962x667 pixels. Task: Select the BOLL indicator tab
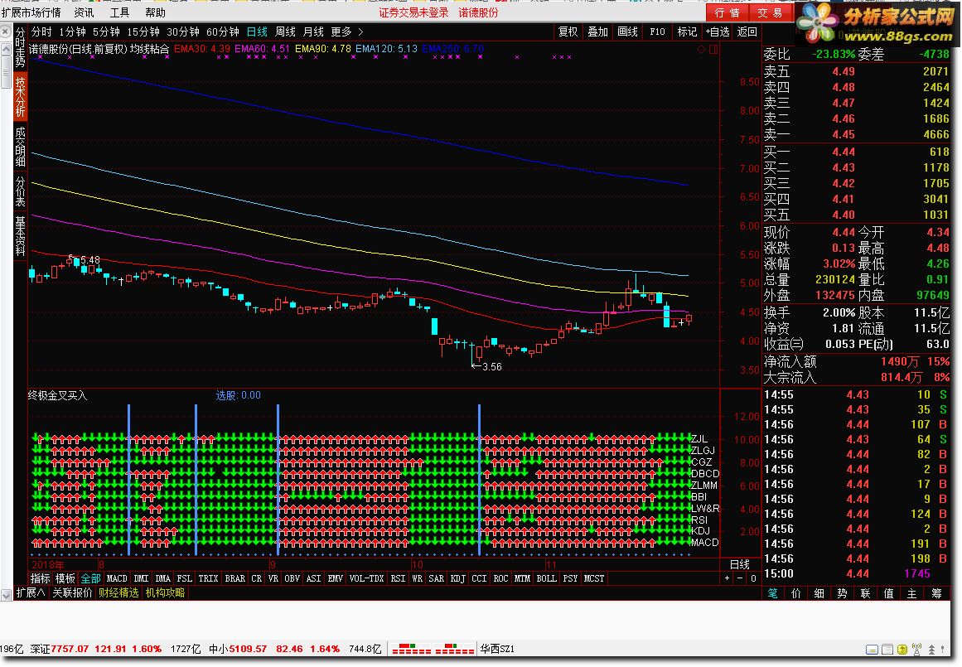pyautogui.click(x=546, y=578)
